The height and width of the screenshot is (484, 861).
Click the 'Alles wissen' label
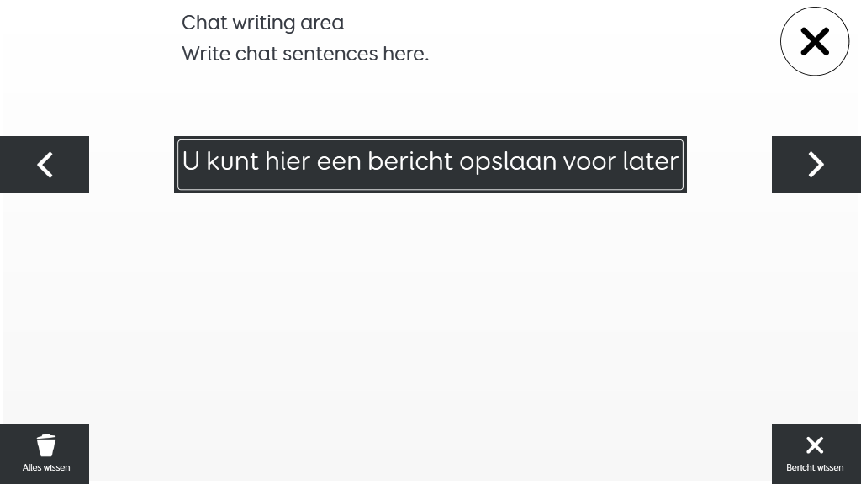tap(46, 467)
